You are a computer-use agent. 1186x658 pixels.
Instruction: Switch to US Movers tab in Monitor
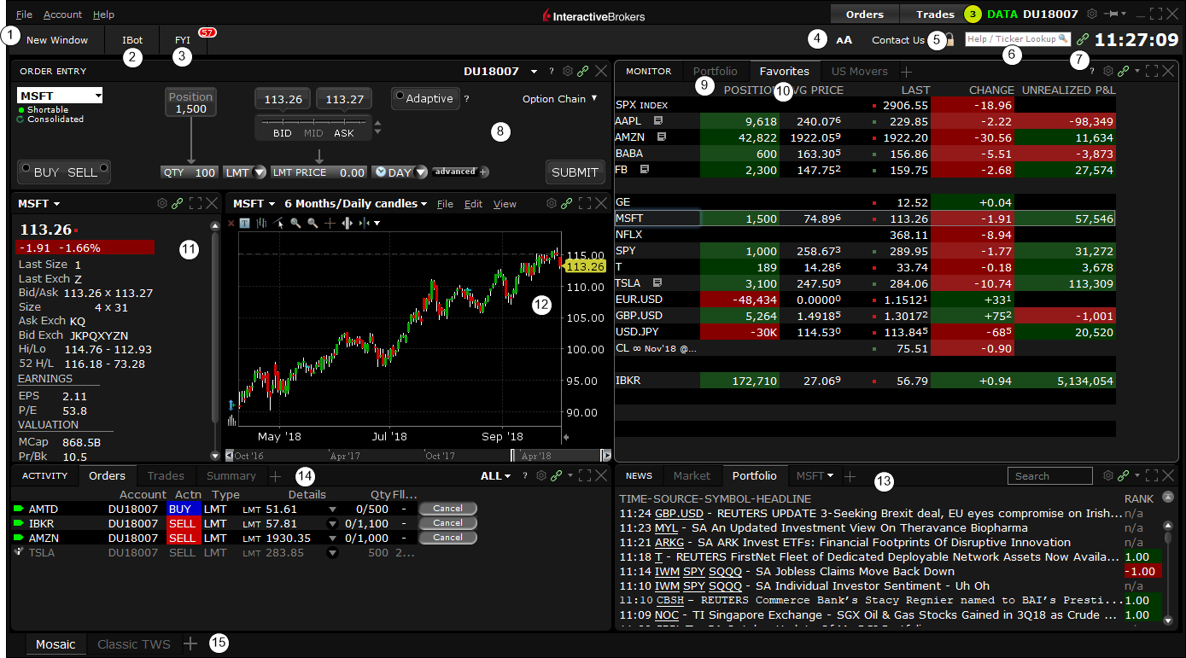pos(860,72)
